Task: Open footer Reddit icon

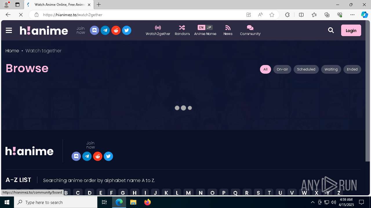Action: pos(98,156)
